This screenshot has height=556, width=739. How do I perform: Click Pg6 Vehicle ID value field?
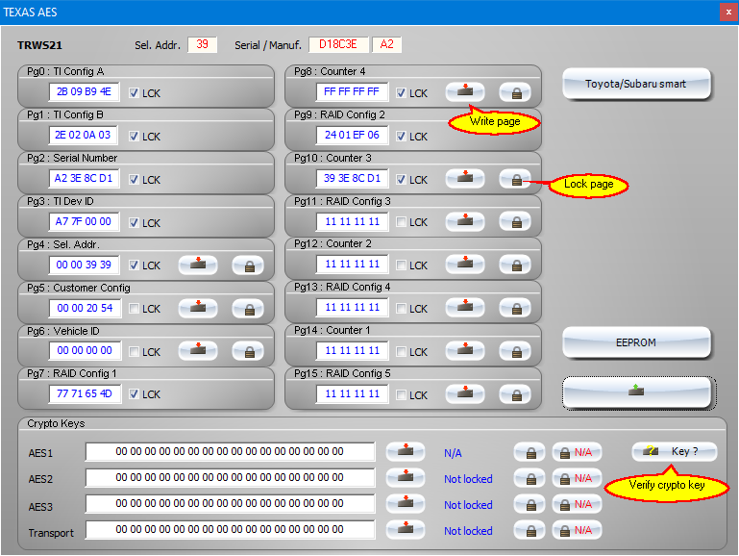pyautogui.click(x=85, y=351)
